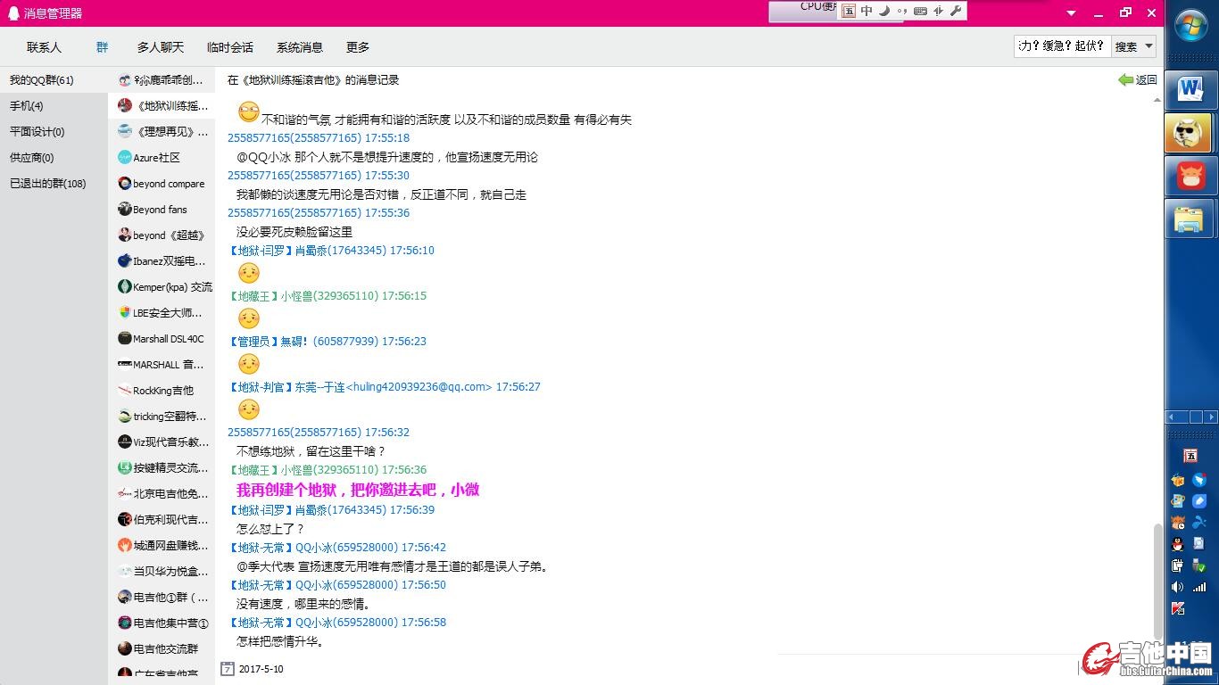Click the IME wrench settings icon
Viewport: 1219px width, 685px height.
(956, 11)
